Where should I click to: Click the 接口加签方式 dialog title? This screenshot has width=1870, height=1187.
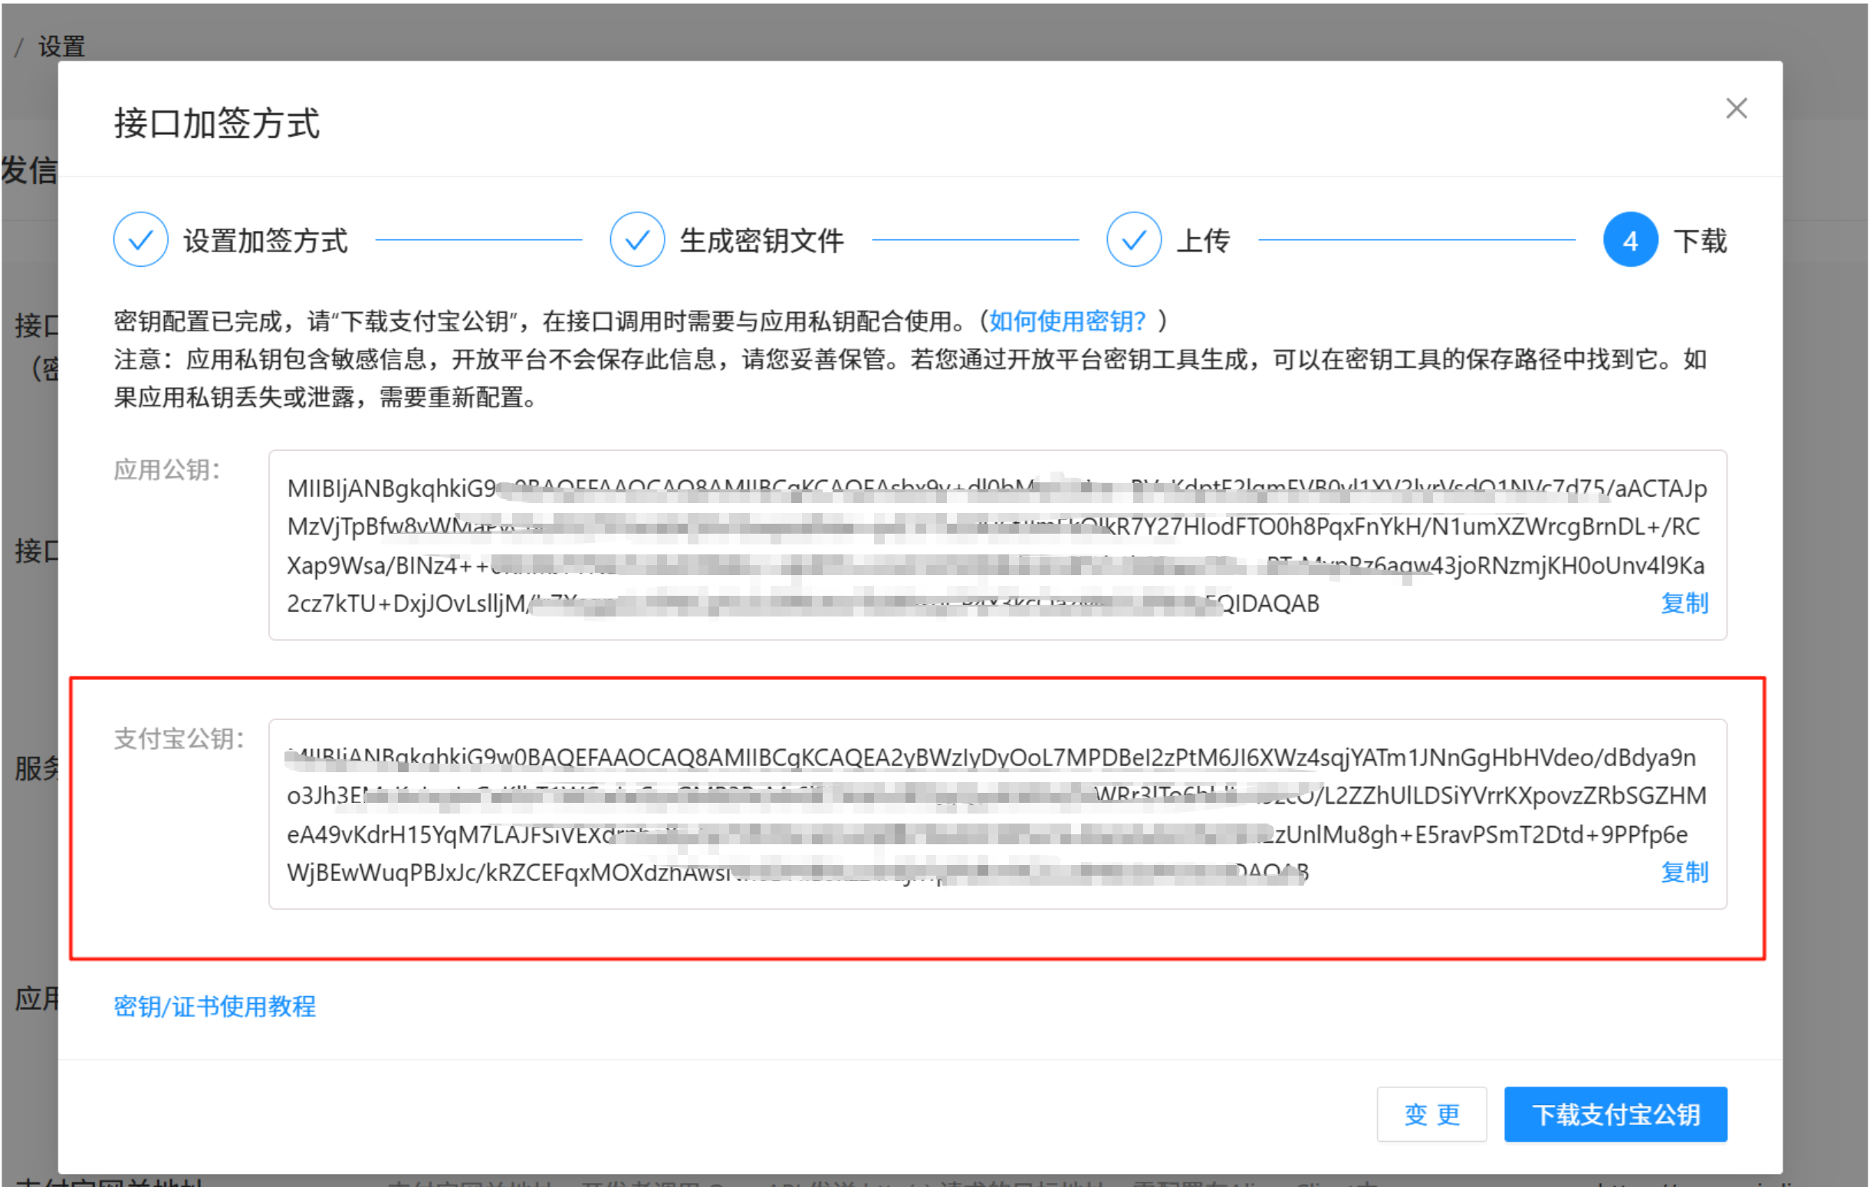coord(217,123)
